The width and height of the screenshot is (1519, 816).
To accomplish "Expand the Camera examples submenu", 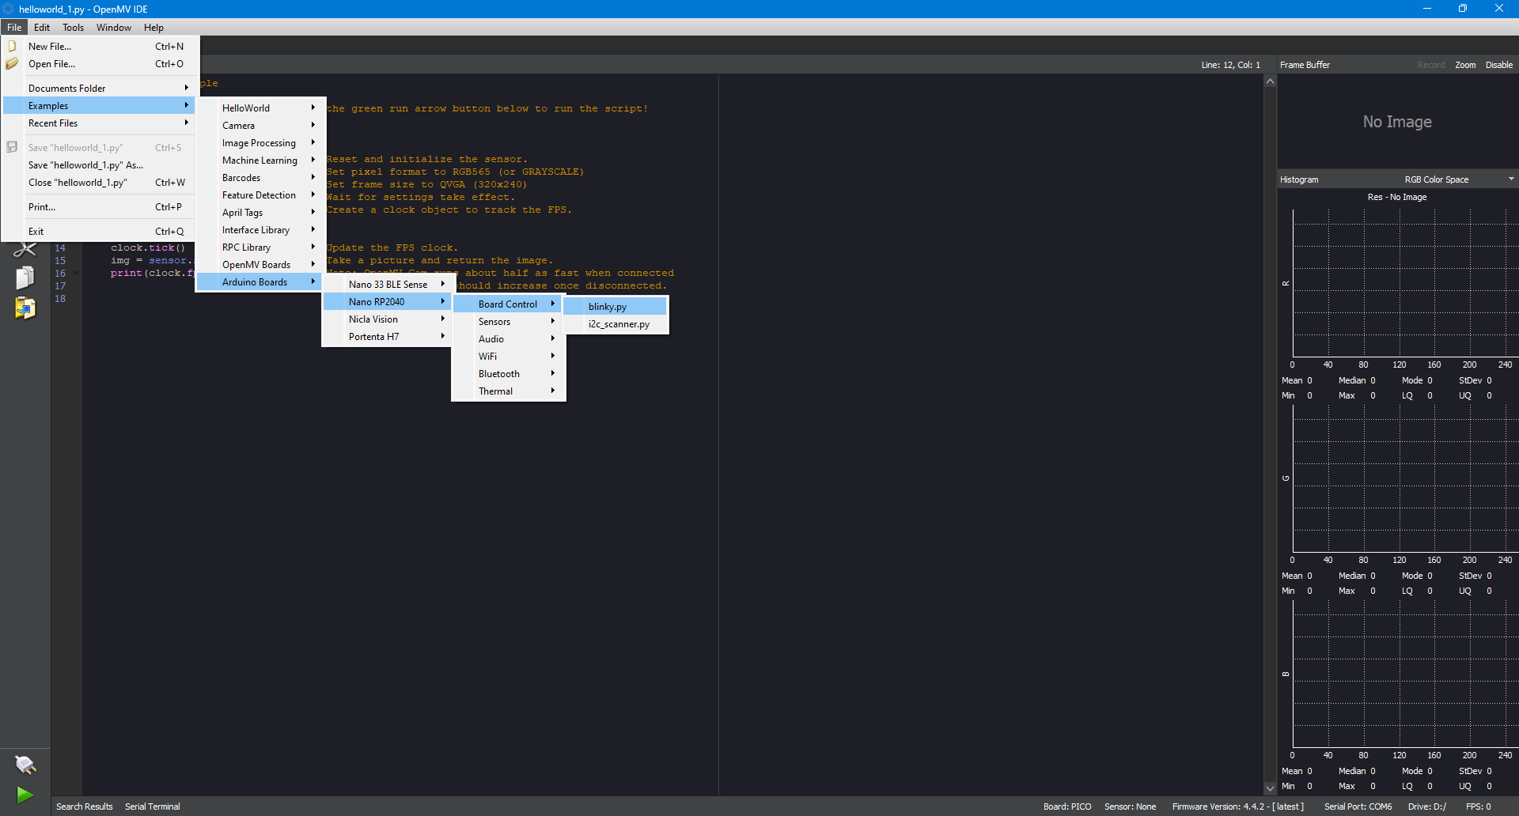I will coord(259,126).
